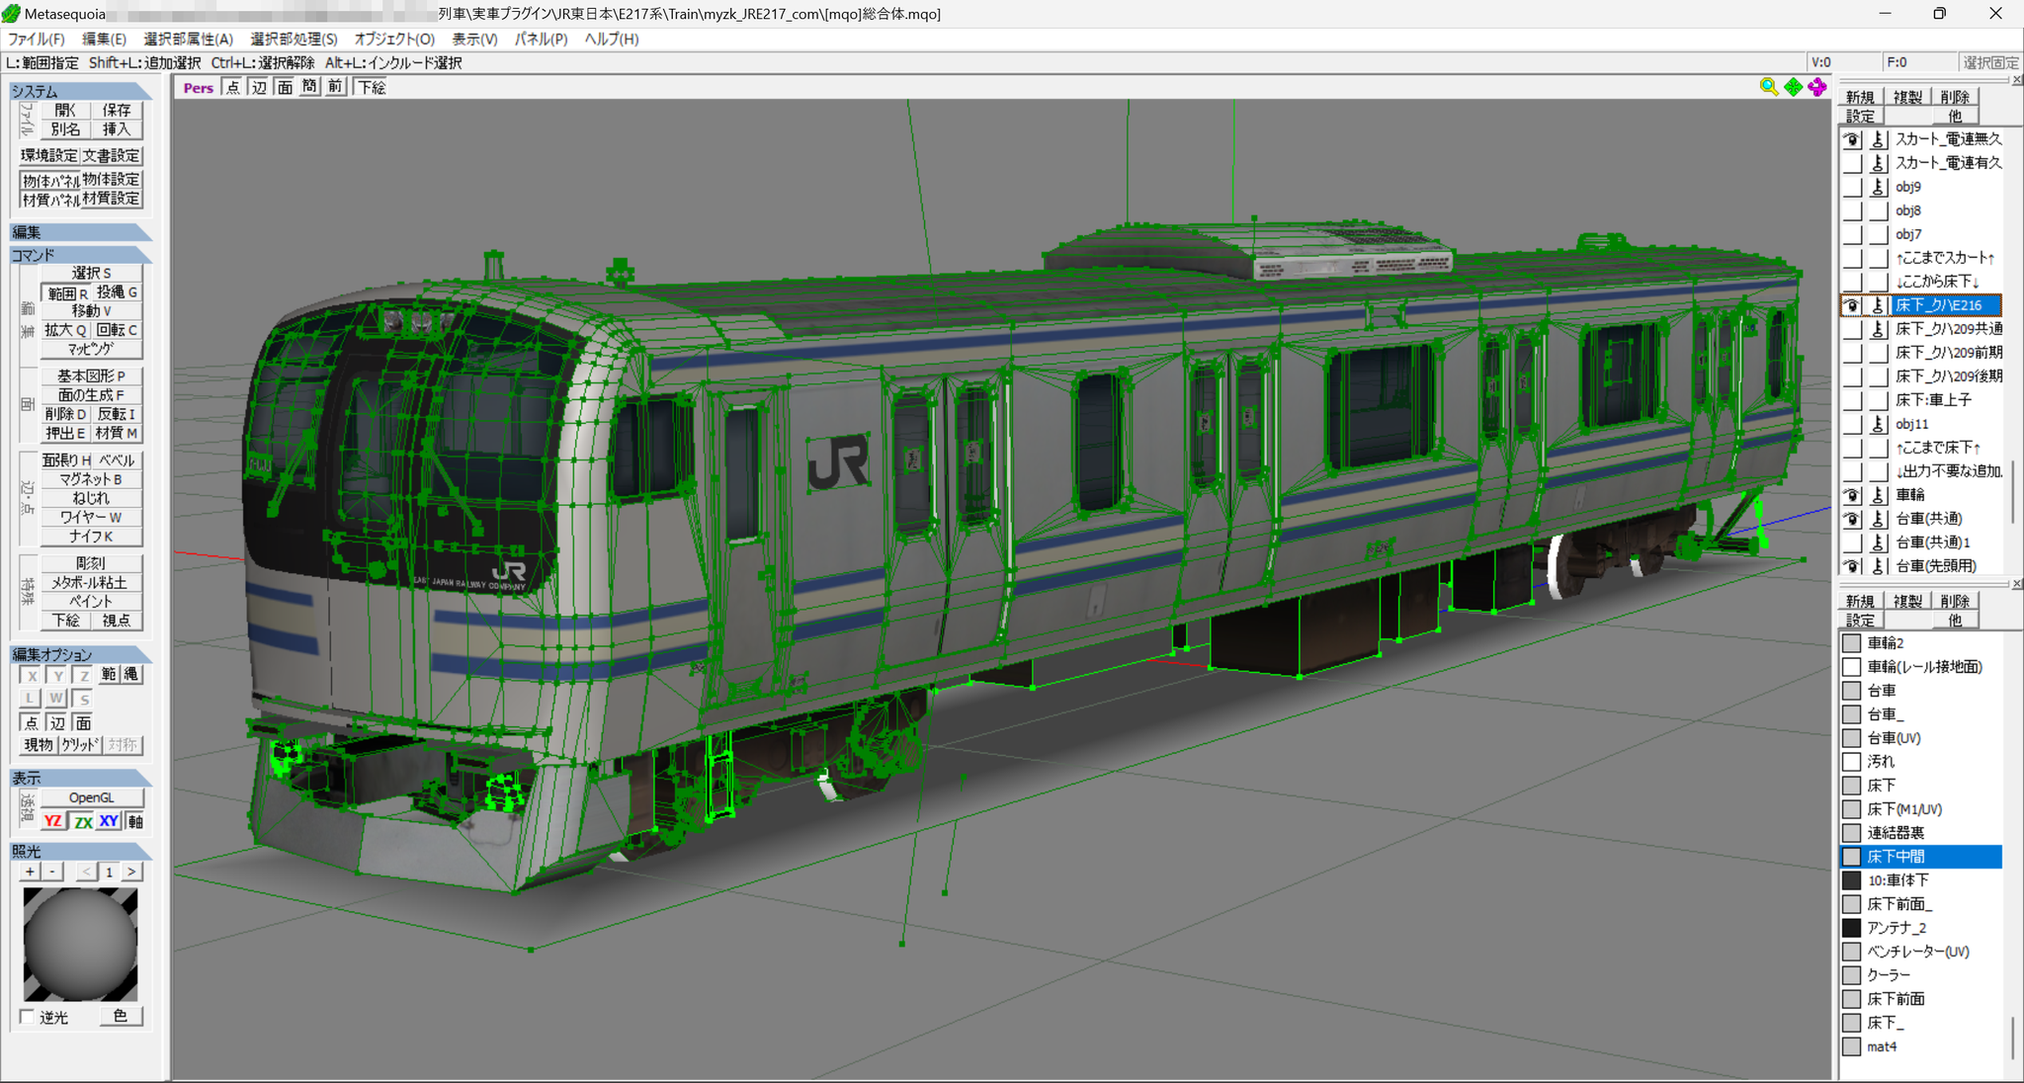Collapse the システム panel header
This screenshot has width=2024, height=1083.
[x=80, y=91]
